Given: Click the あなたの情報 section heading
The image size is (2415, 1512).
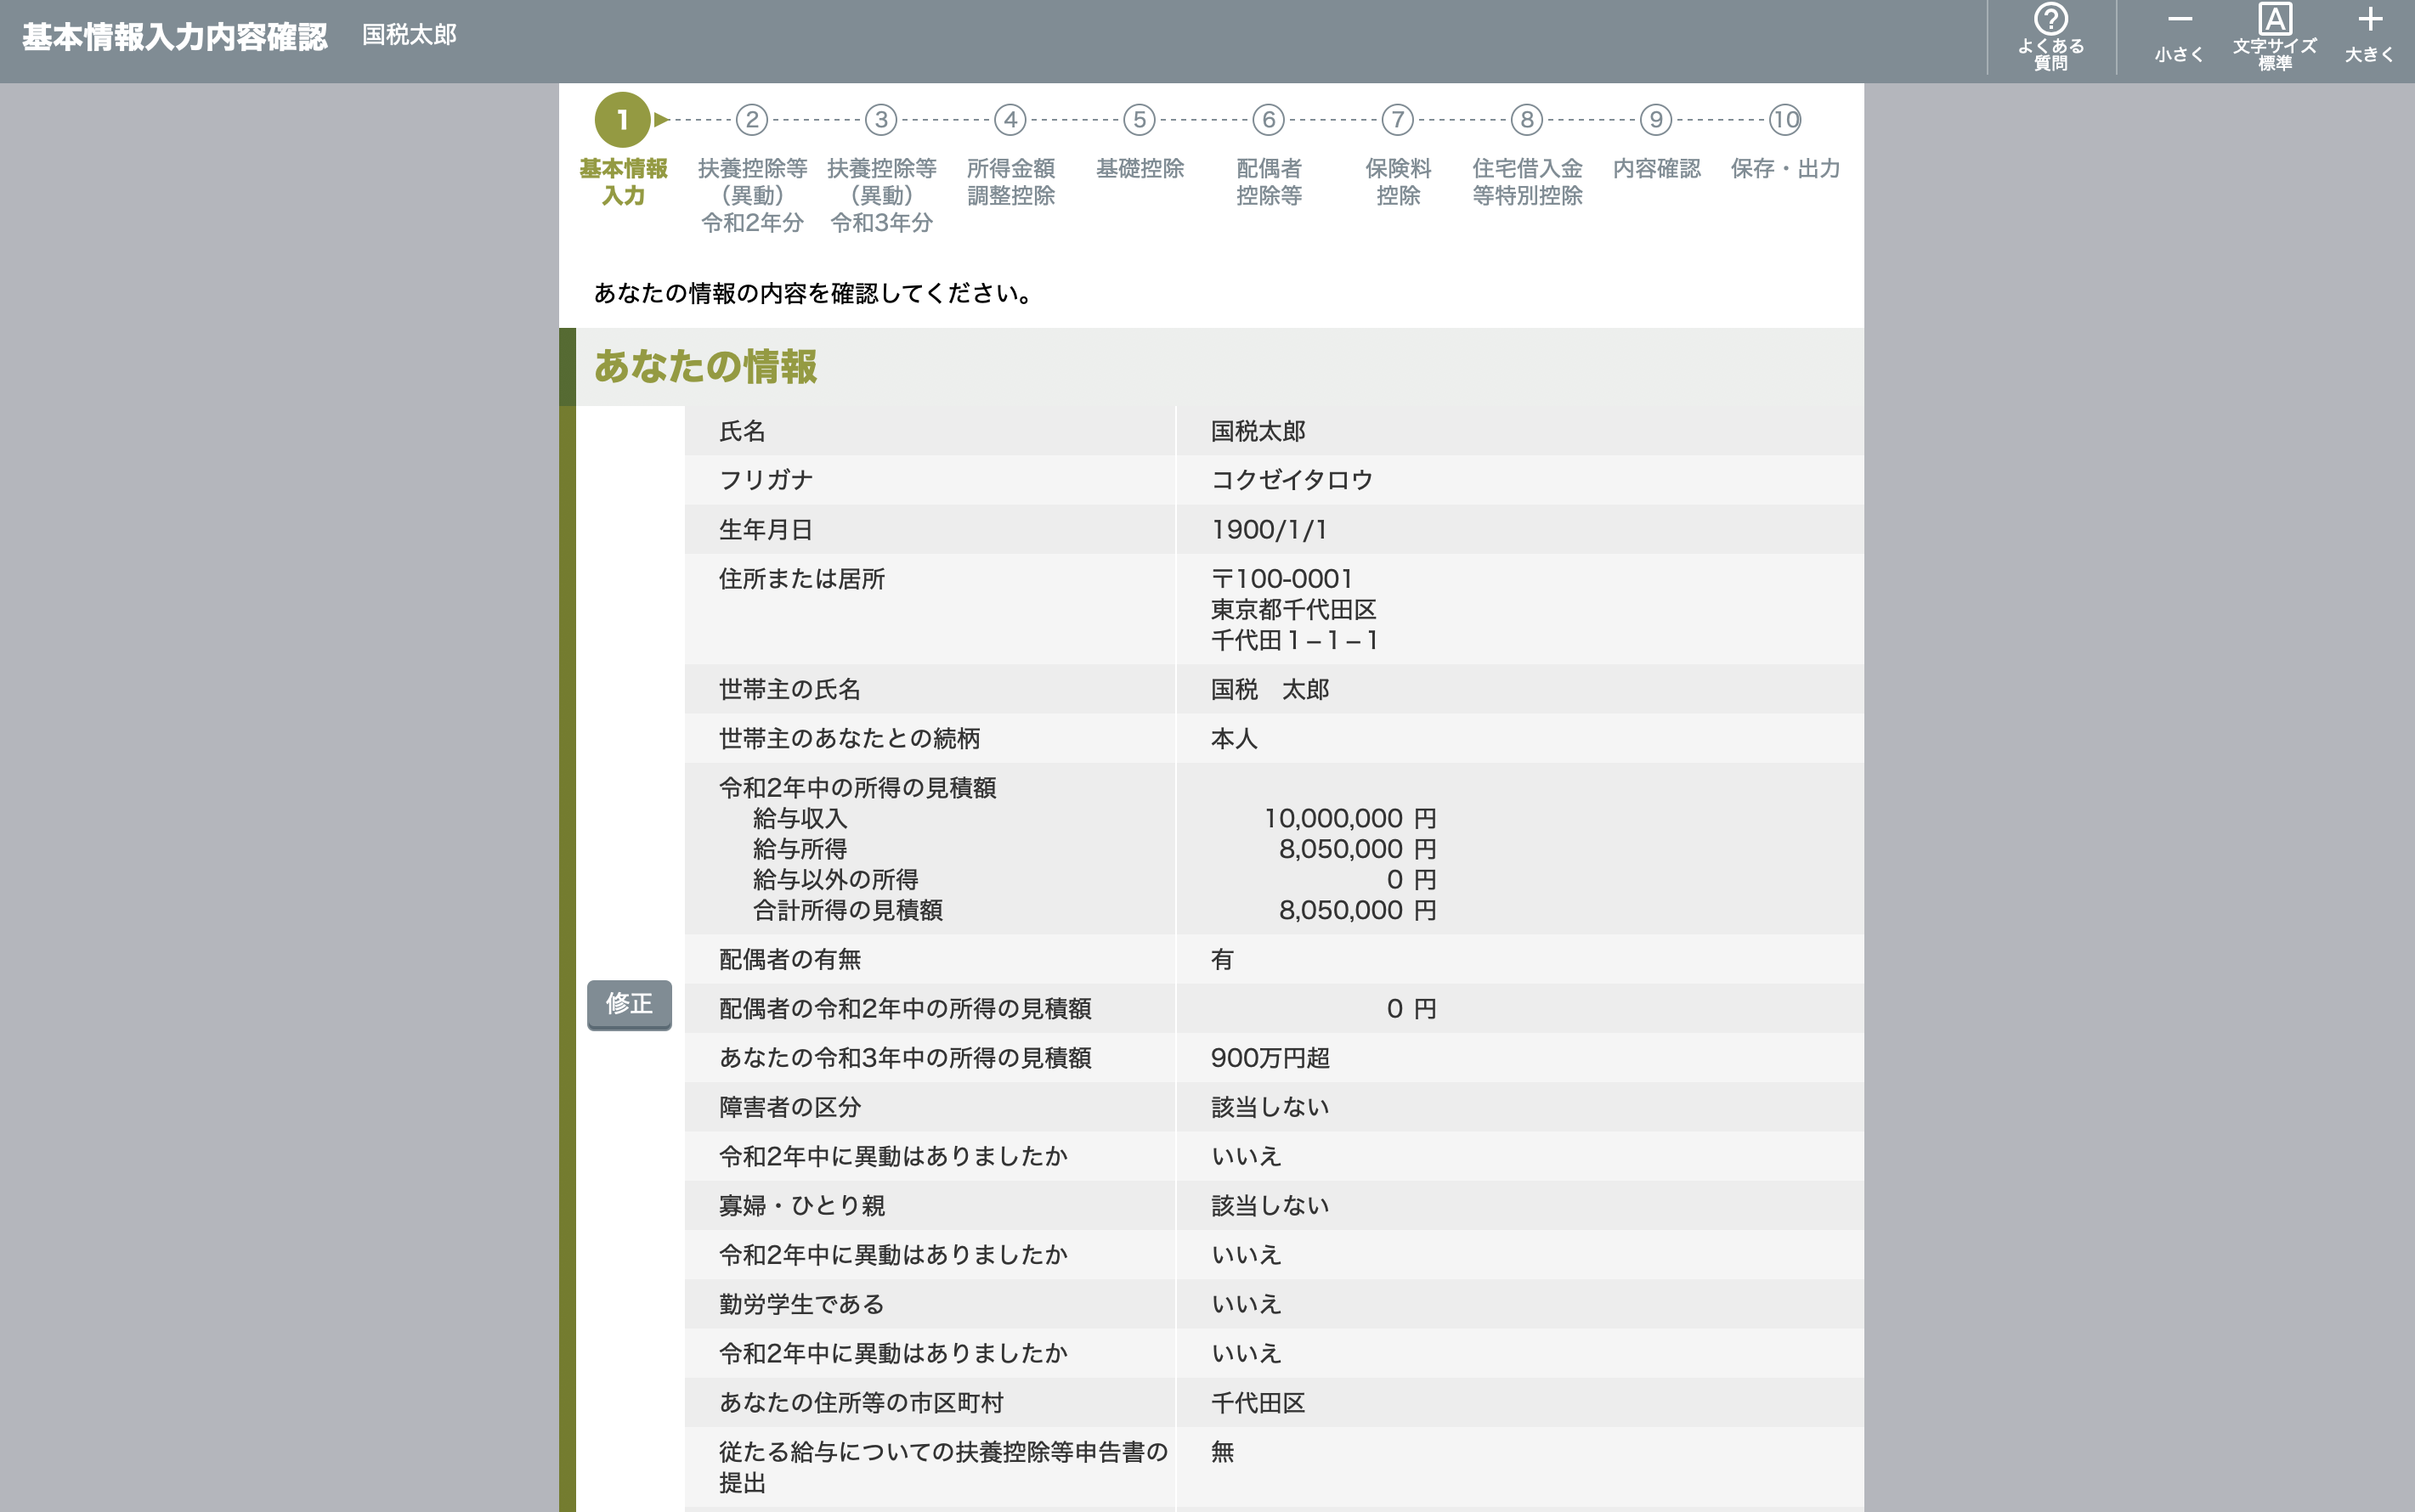Looking at the screenshot, I should (705, 366).
